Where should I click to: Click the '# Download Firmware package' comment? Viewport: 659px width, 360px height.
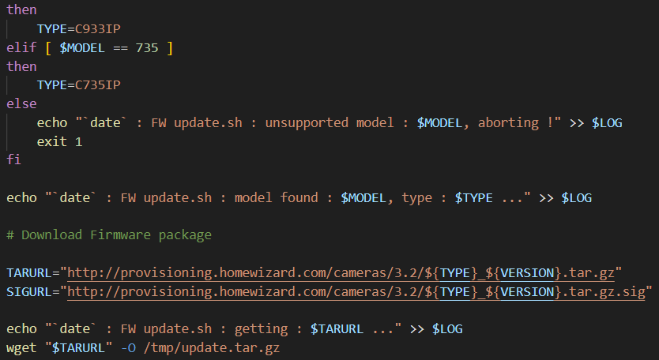tap(108, 234)
